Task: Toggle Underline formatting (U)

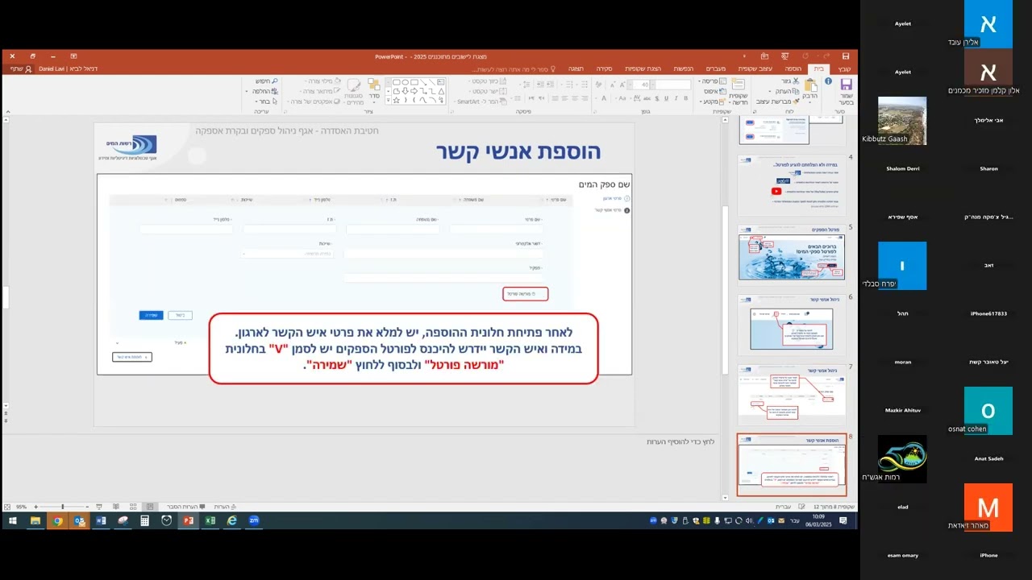Action: [x=666, y=98]
